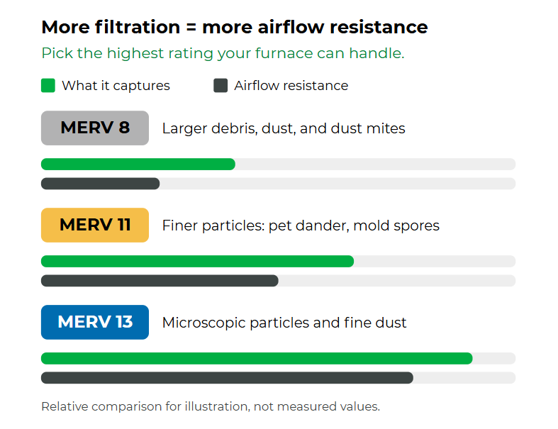
Task: Click the MERV 8 green capture bar
Action: (x=138, y=164)
